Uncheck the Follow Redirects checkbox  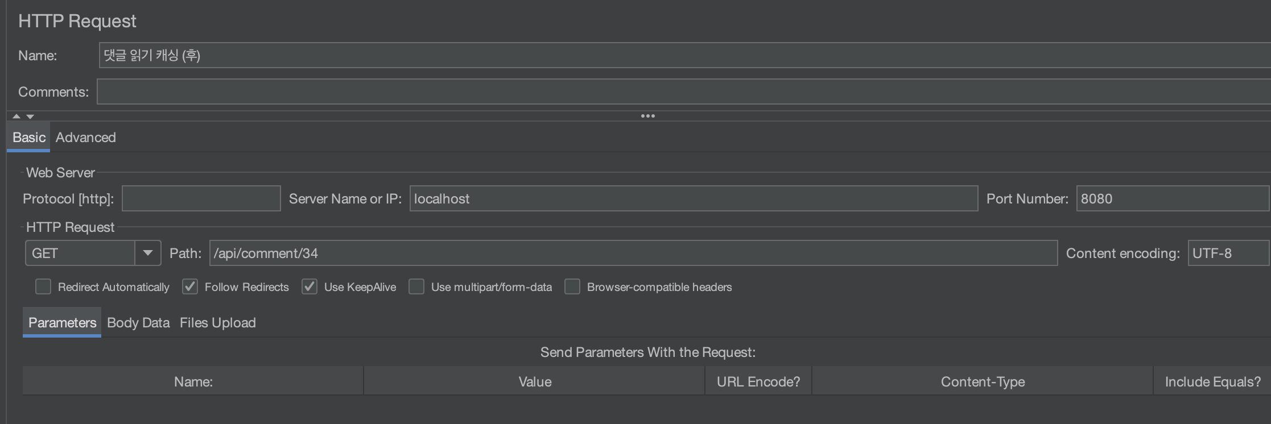190,286
